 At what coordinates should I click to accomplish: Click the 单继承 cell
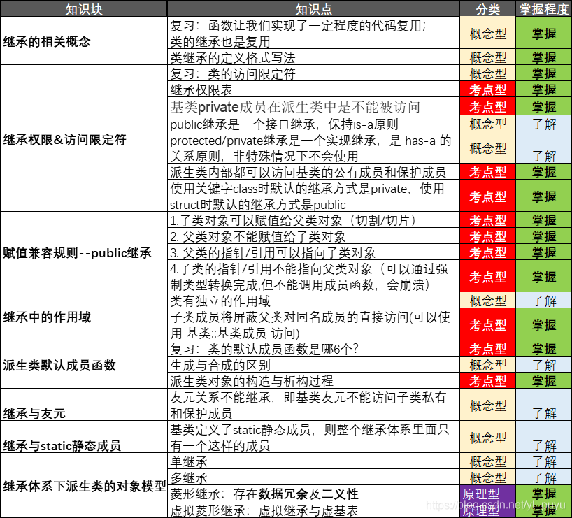pos(313,461)
